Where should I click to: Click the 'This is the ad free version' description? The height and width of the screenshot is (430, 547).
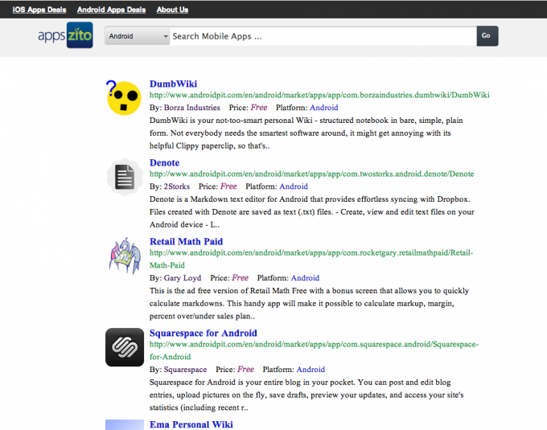[310, 304]
